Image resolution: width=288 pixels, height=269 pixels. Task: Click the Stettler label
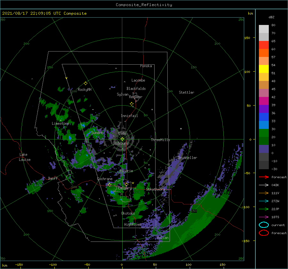[187, 92]
